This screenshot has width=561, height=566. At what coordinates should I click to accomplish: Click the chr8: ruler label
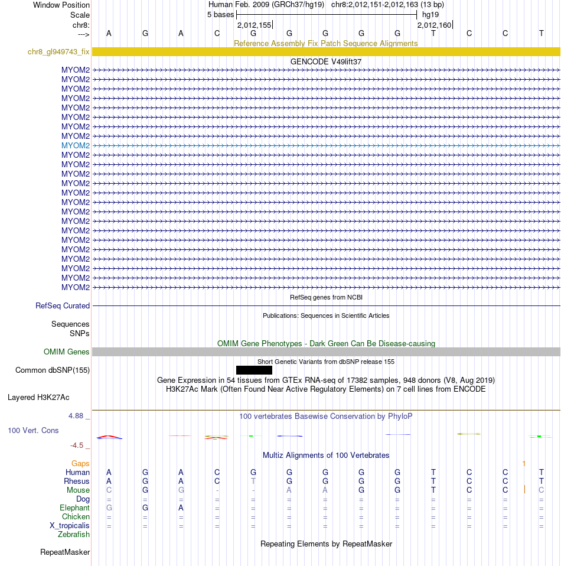click(81, 25)
